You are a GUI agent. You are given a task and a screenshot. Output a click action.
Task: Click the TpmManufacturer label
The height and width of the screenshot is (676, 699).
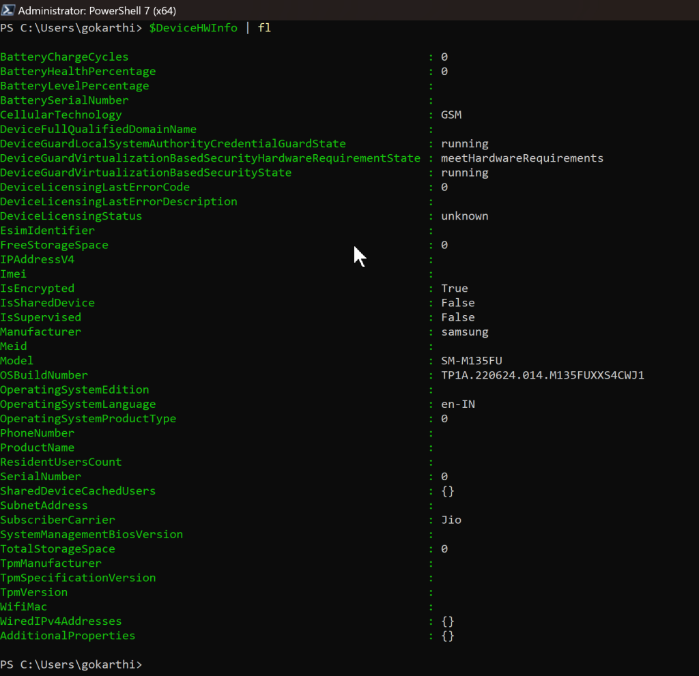[x=51, y=563]
